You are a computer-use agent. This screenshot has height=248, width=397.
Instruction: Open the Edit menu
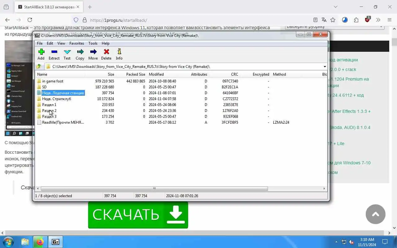[x=50, y=43]
